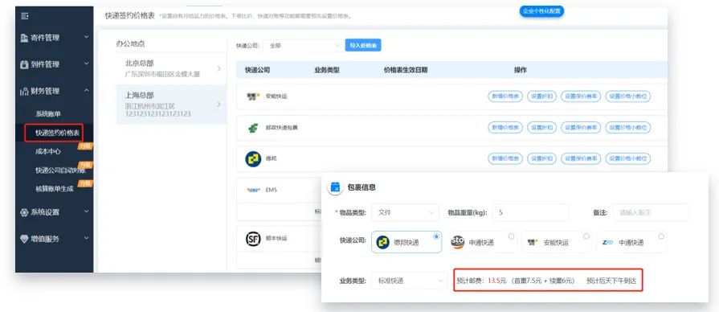The width and height of the screenshot is (719, 312).
Task: Open the 物品类型 文件 dropdown
Action: (405, 213)
